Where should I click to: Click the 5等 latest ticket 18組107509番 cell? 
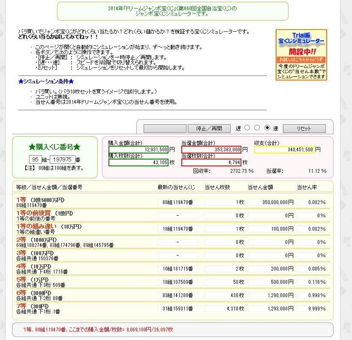178,282
